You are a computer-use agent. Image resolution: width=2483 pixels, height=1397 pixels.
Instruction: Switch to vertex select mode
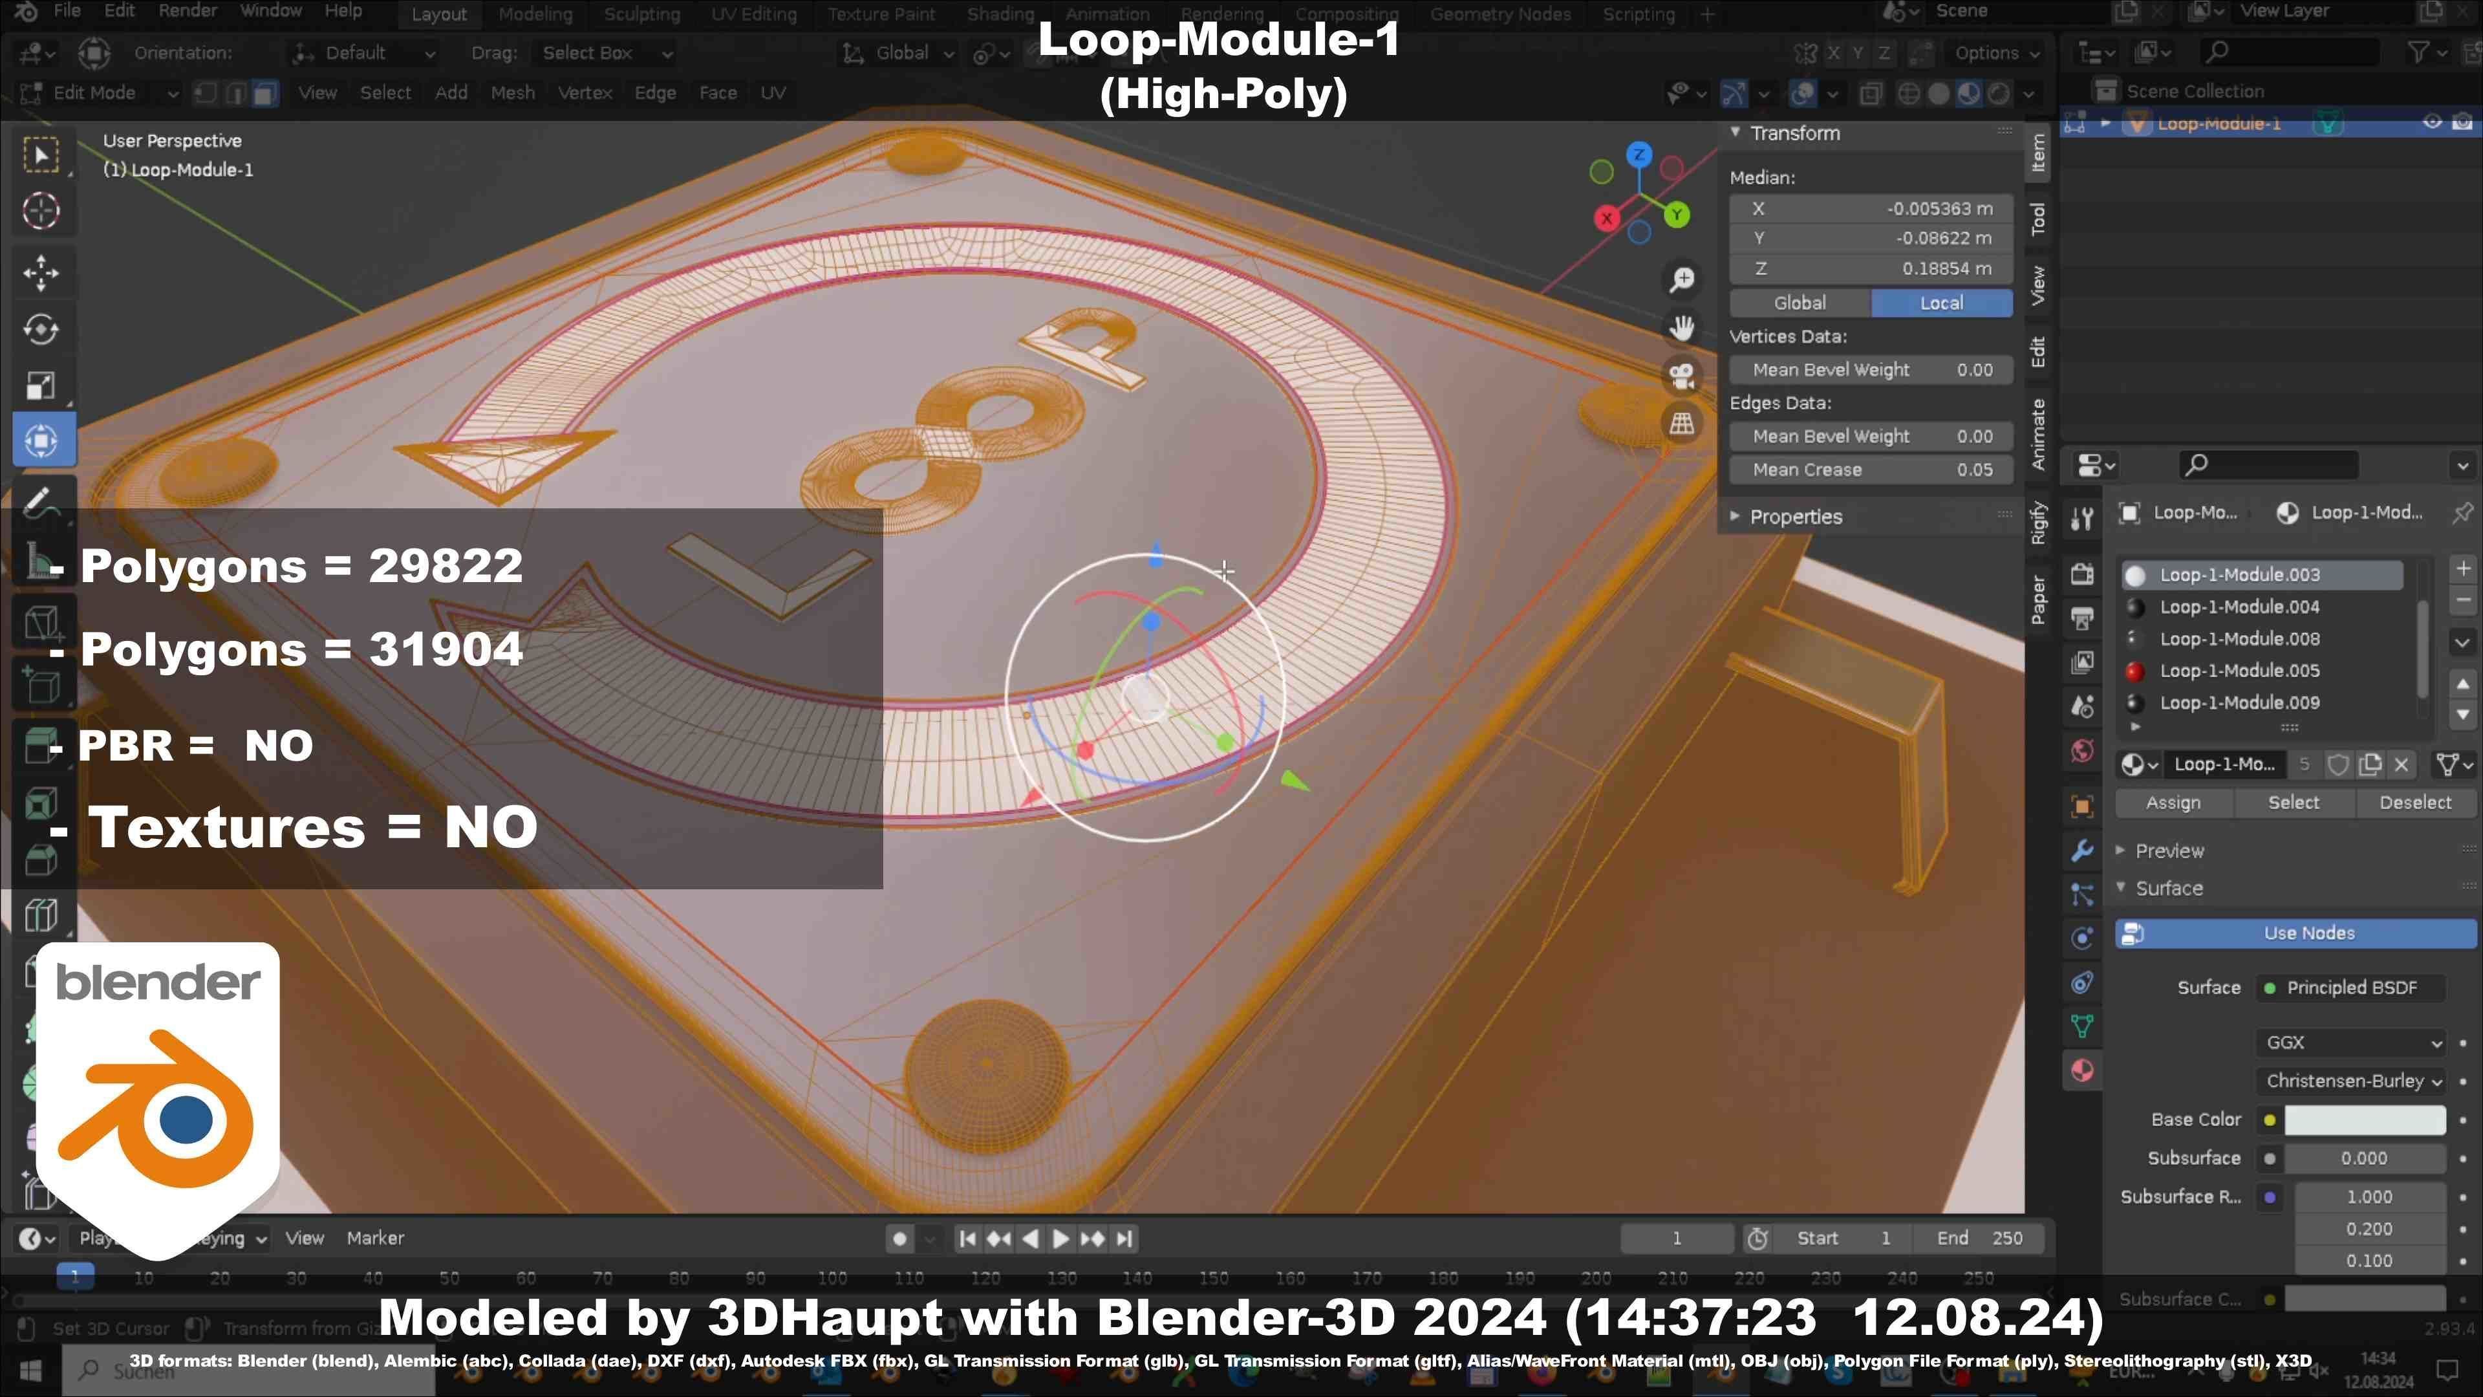tap(206, 92)
